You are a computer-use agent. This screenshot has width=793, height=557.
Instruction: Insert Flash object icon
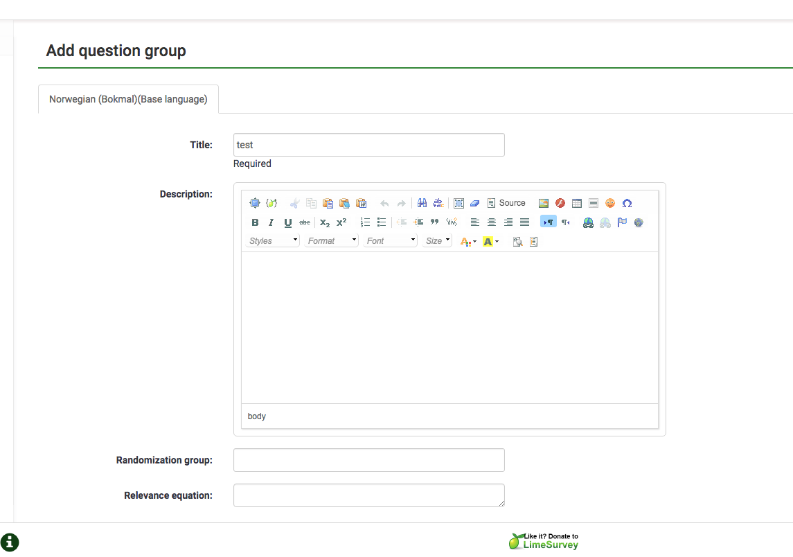coord(560,204)
